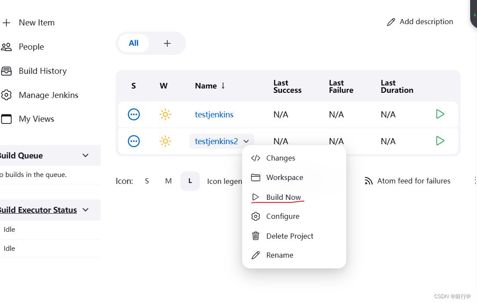Select the All view tab
This screenshot has height=303, width=477.
tap(133, 43)
